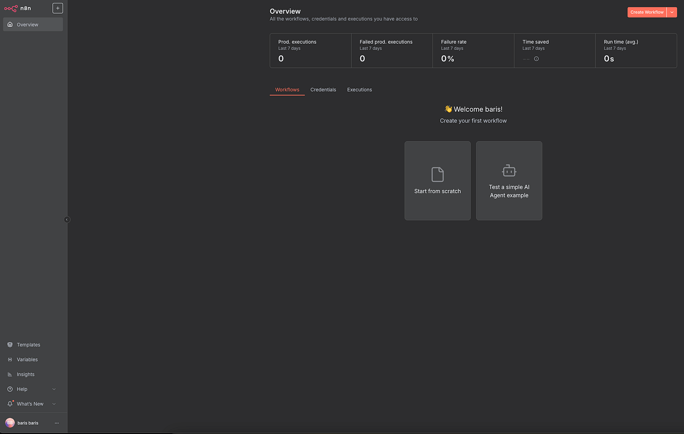This screenshot has height=434, width=684.
Task: Expand the What's New chevron
Action: click(54, 404)
